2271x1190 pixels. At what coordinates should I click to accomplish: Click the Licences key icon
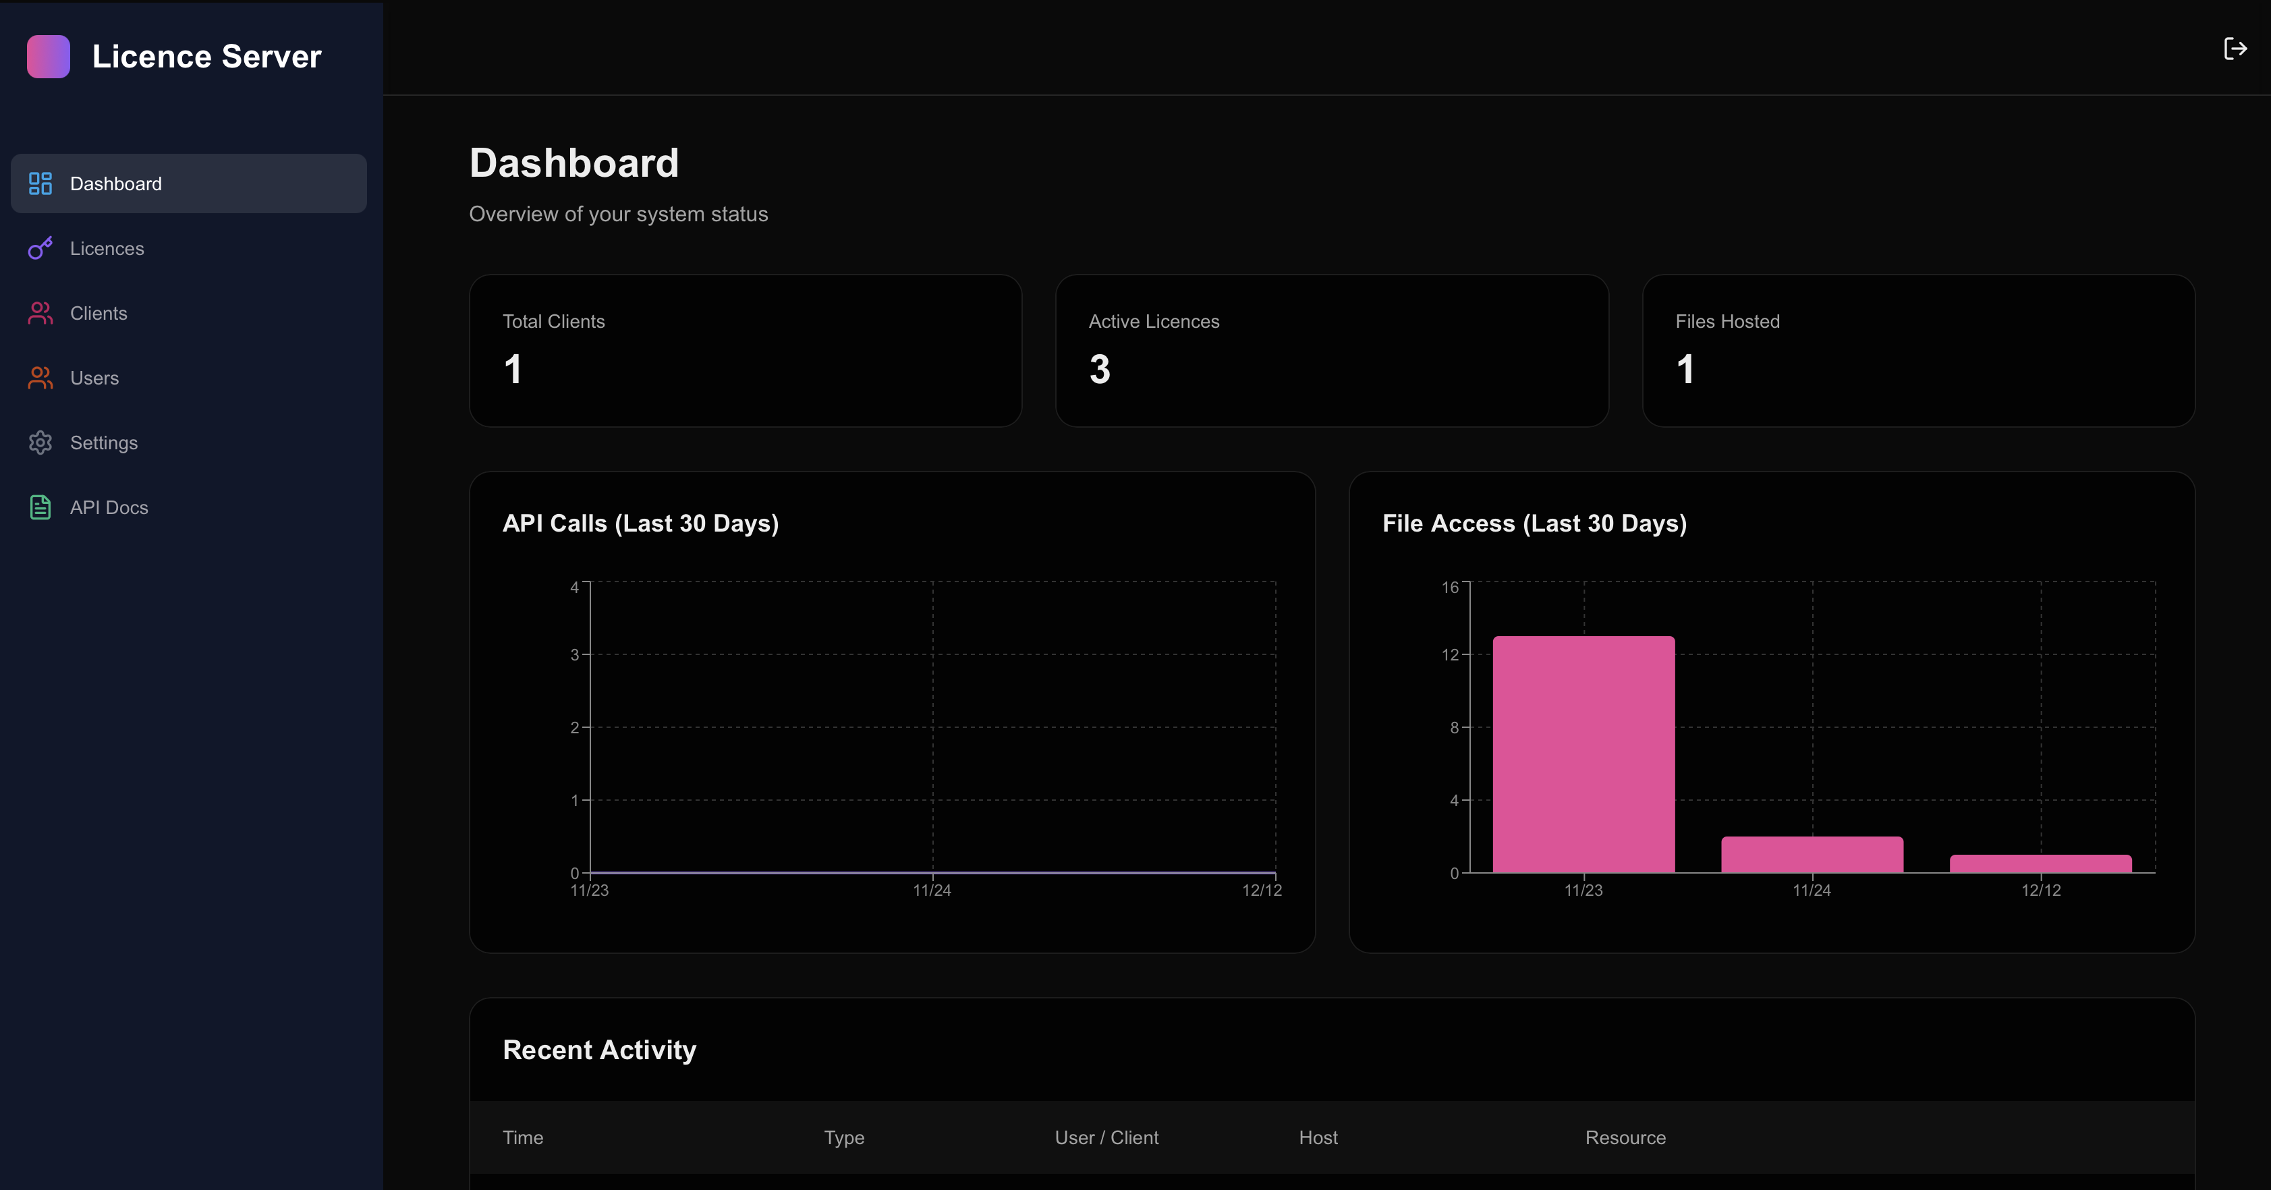40,248
